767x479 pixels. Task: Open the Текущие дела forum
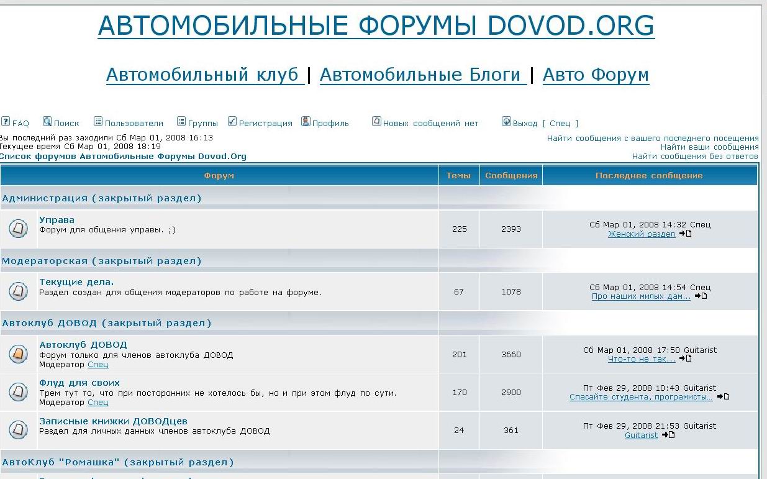pos(76,282)
